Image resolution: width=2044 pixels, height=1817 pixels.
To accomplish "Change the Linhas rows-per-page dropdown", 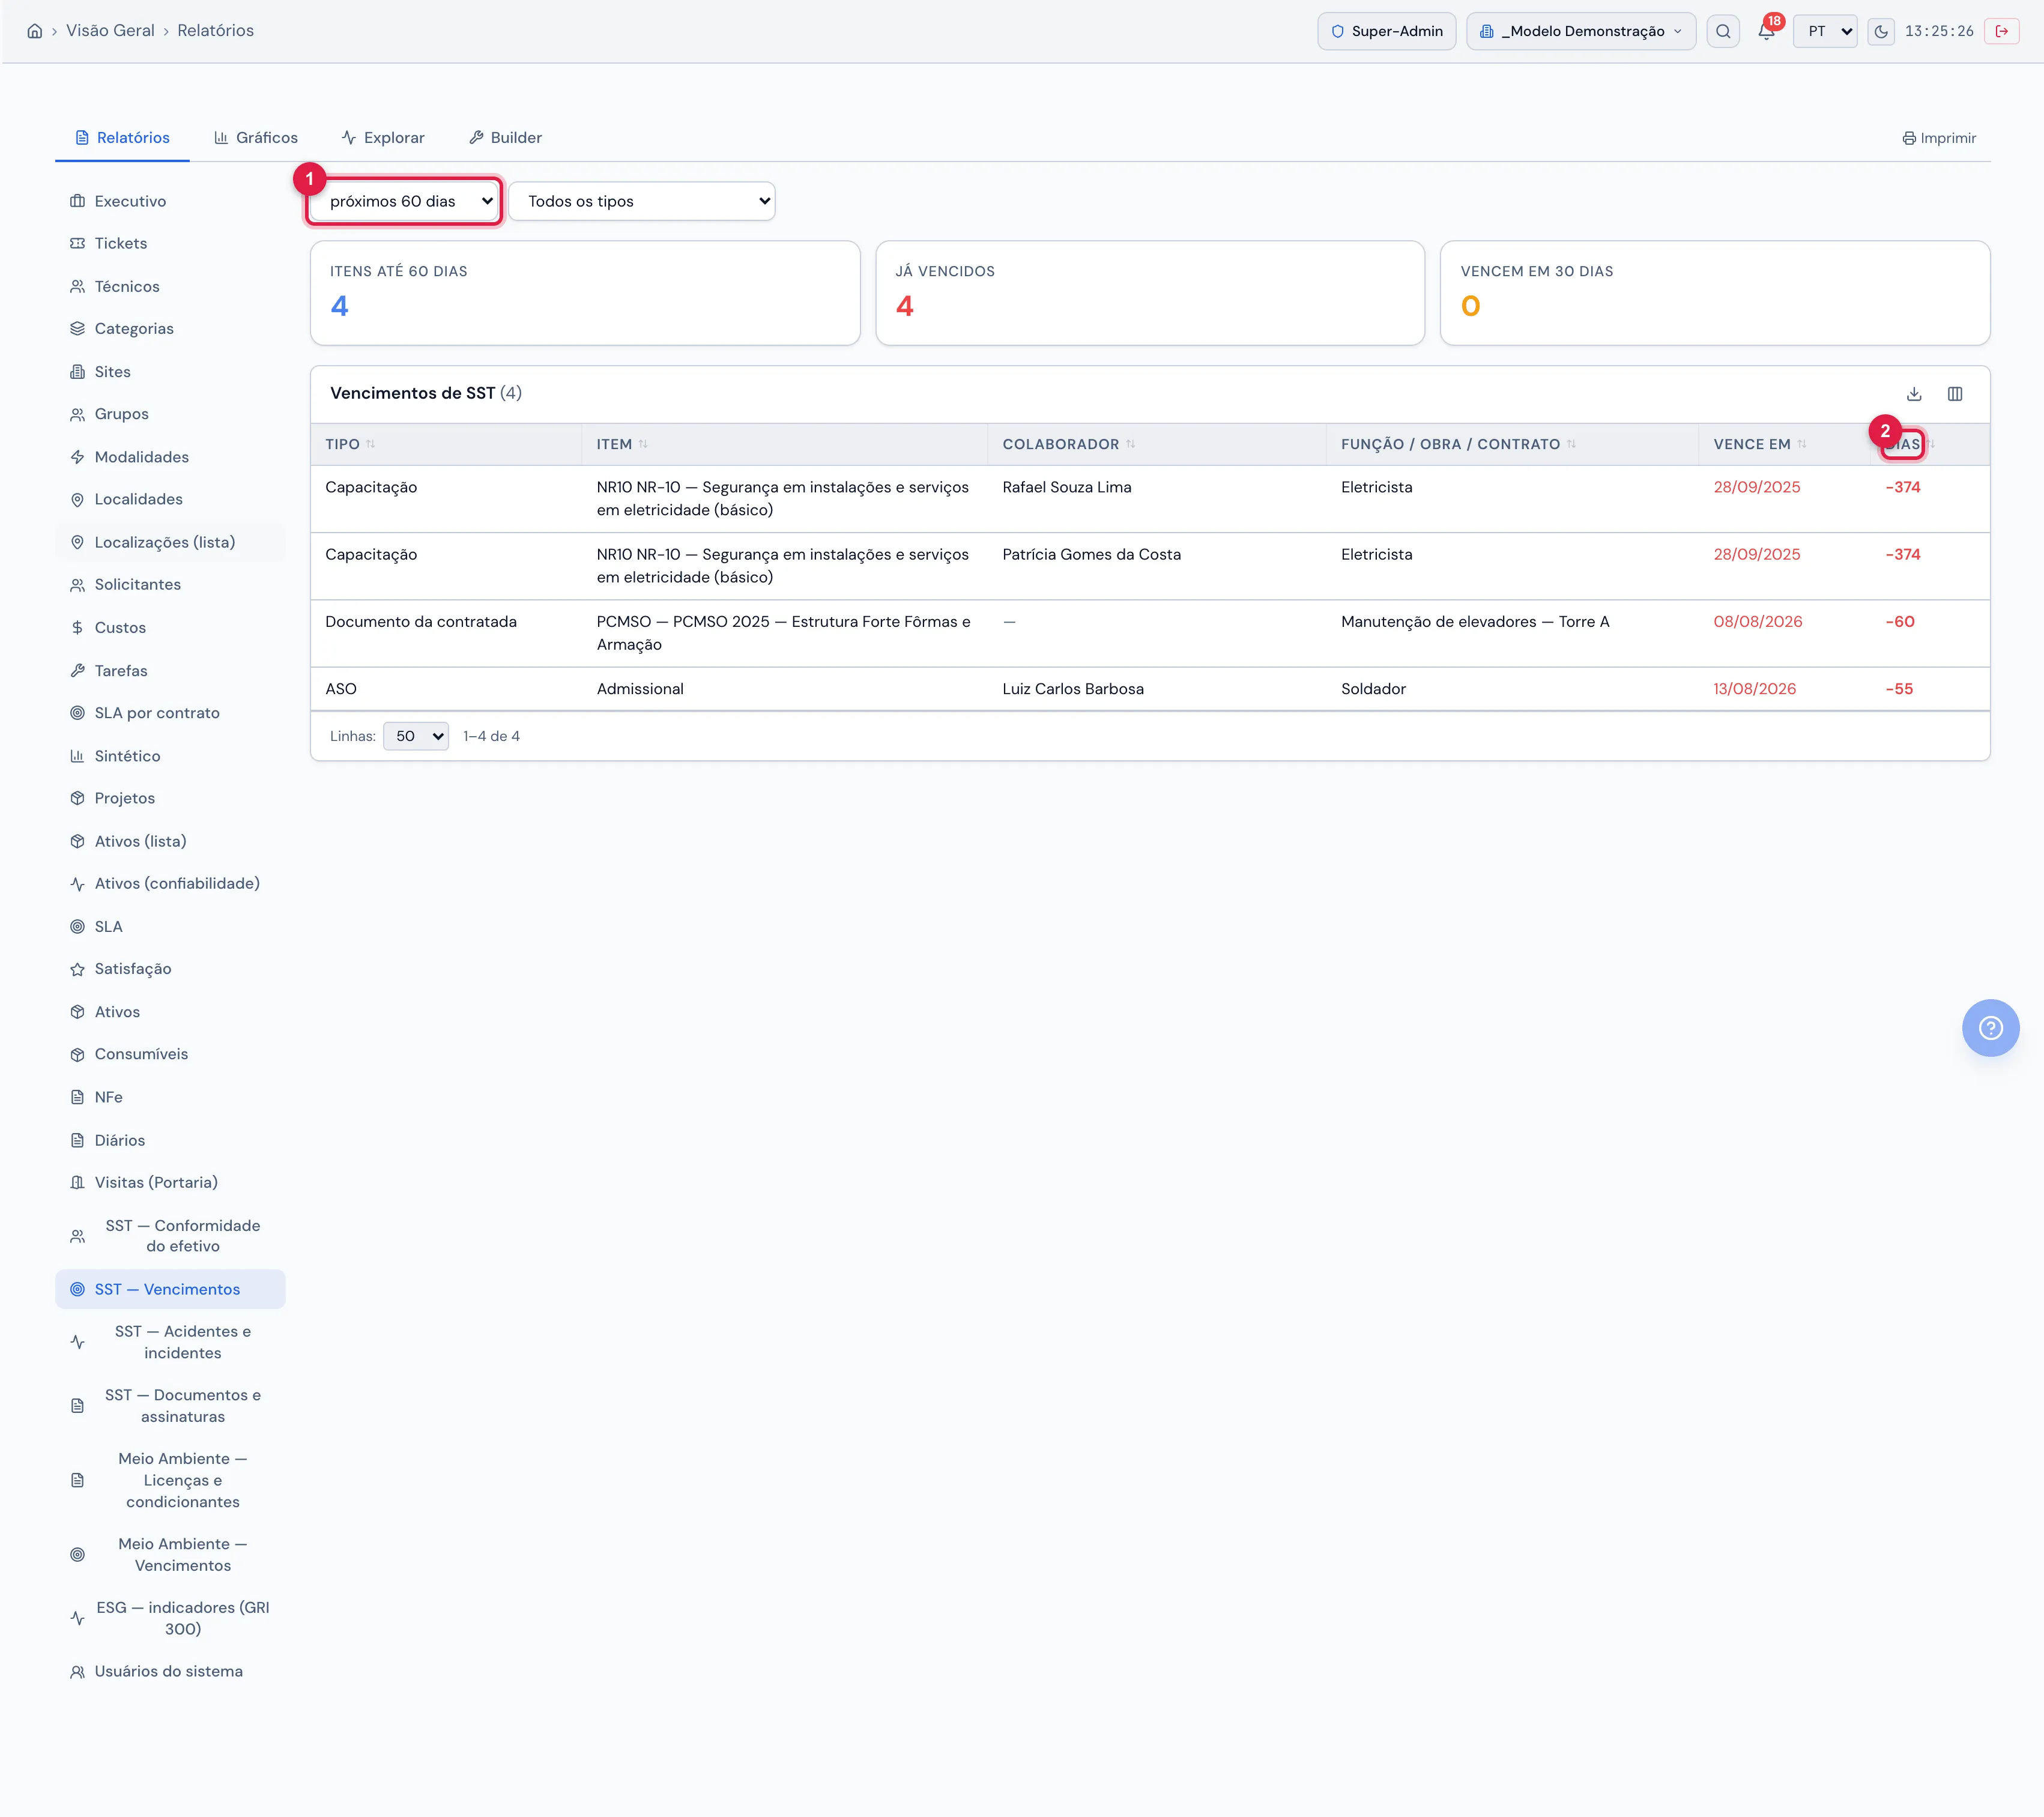I will 416,736.
